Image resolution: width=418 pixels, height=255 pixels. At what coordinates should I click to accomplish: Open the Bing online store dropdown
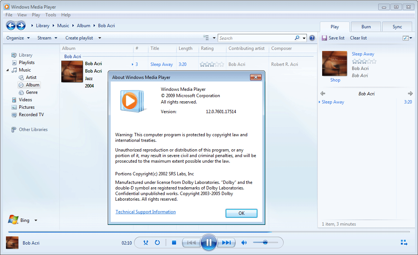[36, 220]
